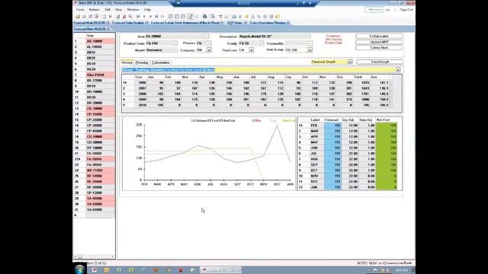The height and width of the screenshot is (274, 488).
Task: Expand the Company dropdown arrow
Action: click(209, 50)
